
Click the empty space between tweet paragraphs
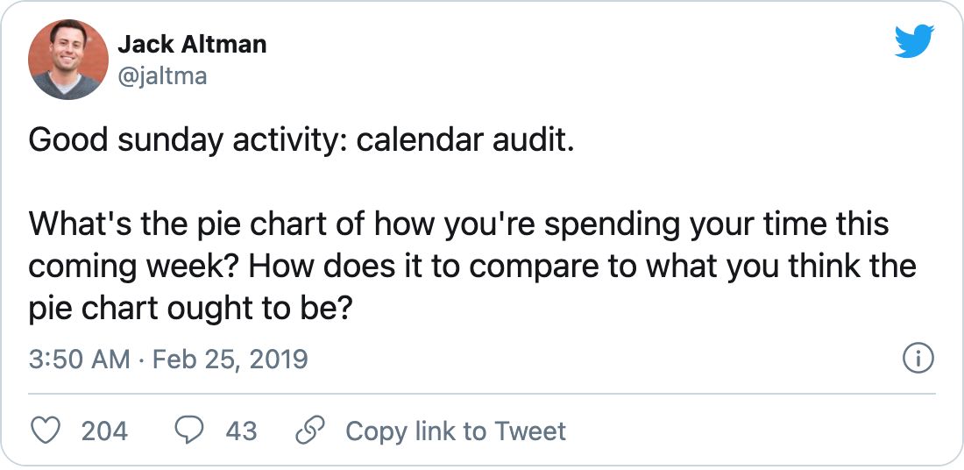(x=351, y=182)
